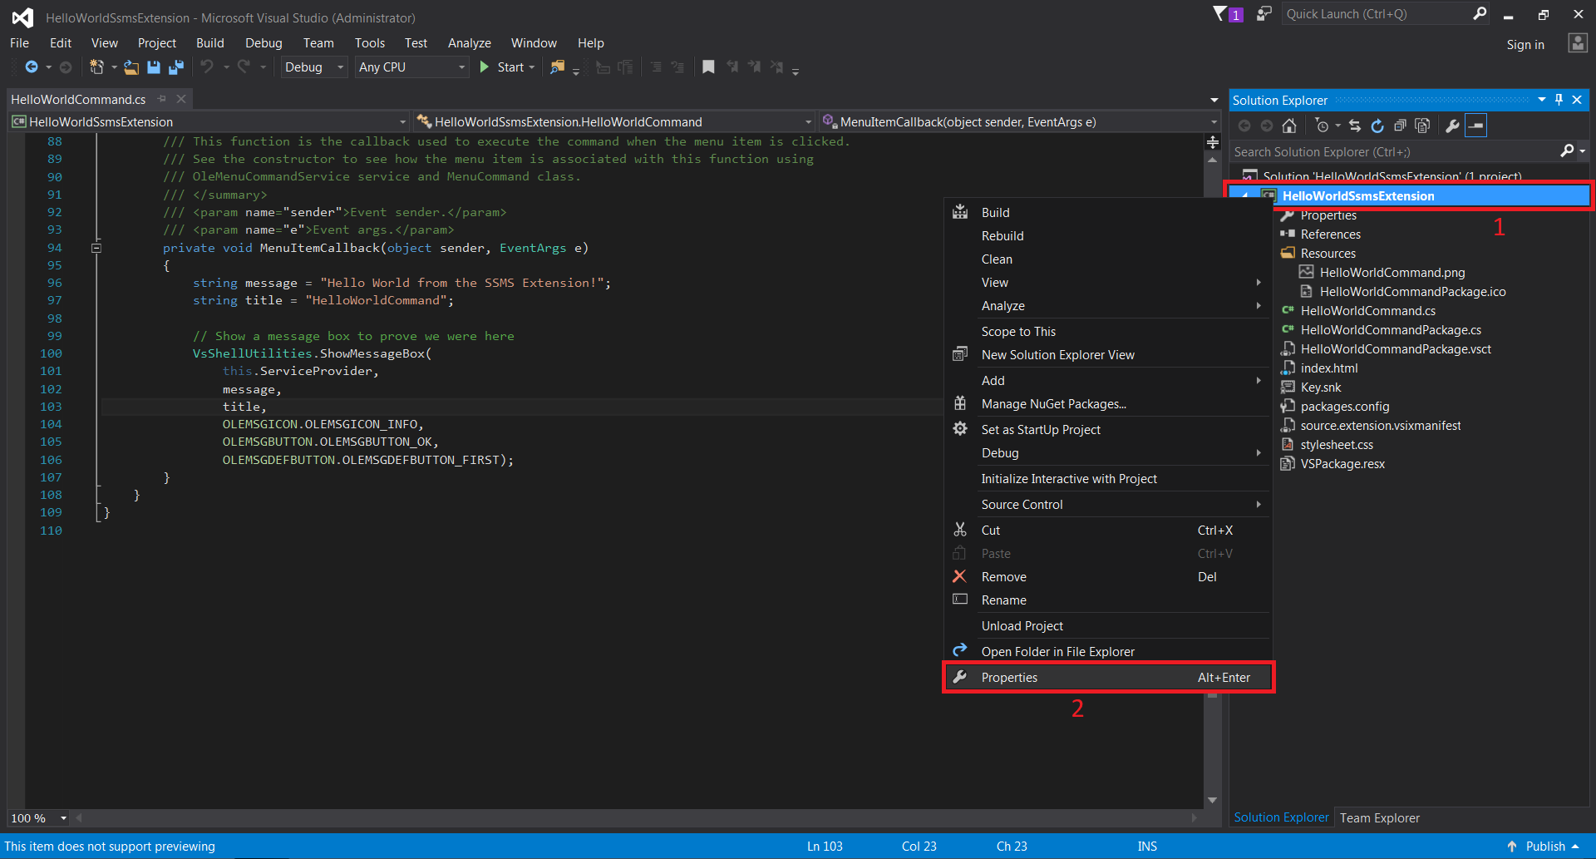Toggle auto-hide pin on Solution Explorer panel
Screen dimensions: 1596x859
coord(1559,100)
